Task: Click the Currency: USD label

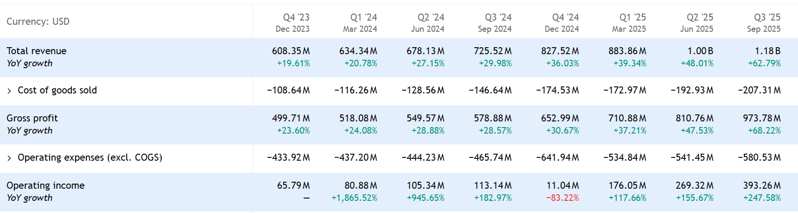Action: click(x=38, y=21)
